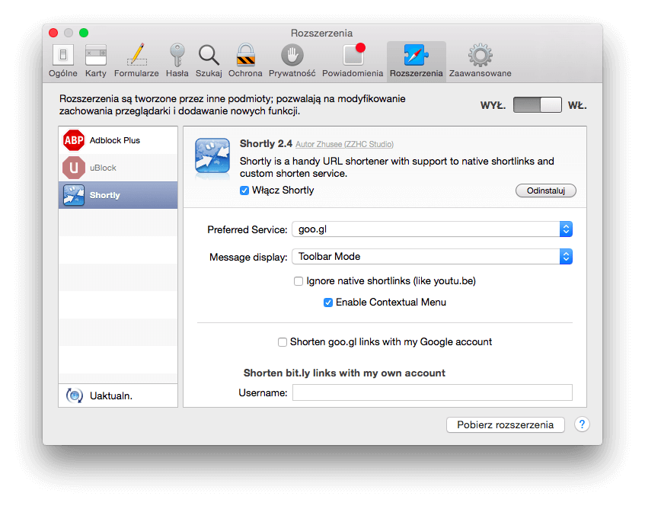
Task: Open the Szukaj magnifier icon
Action: [209, 55]
